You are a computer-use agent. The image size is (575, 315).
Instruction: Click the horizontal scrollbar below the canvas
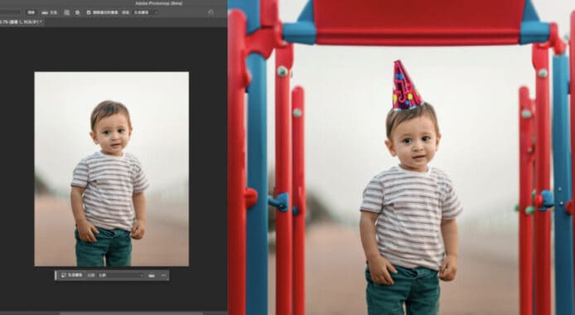click(x=131, y=313)
